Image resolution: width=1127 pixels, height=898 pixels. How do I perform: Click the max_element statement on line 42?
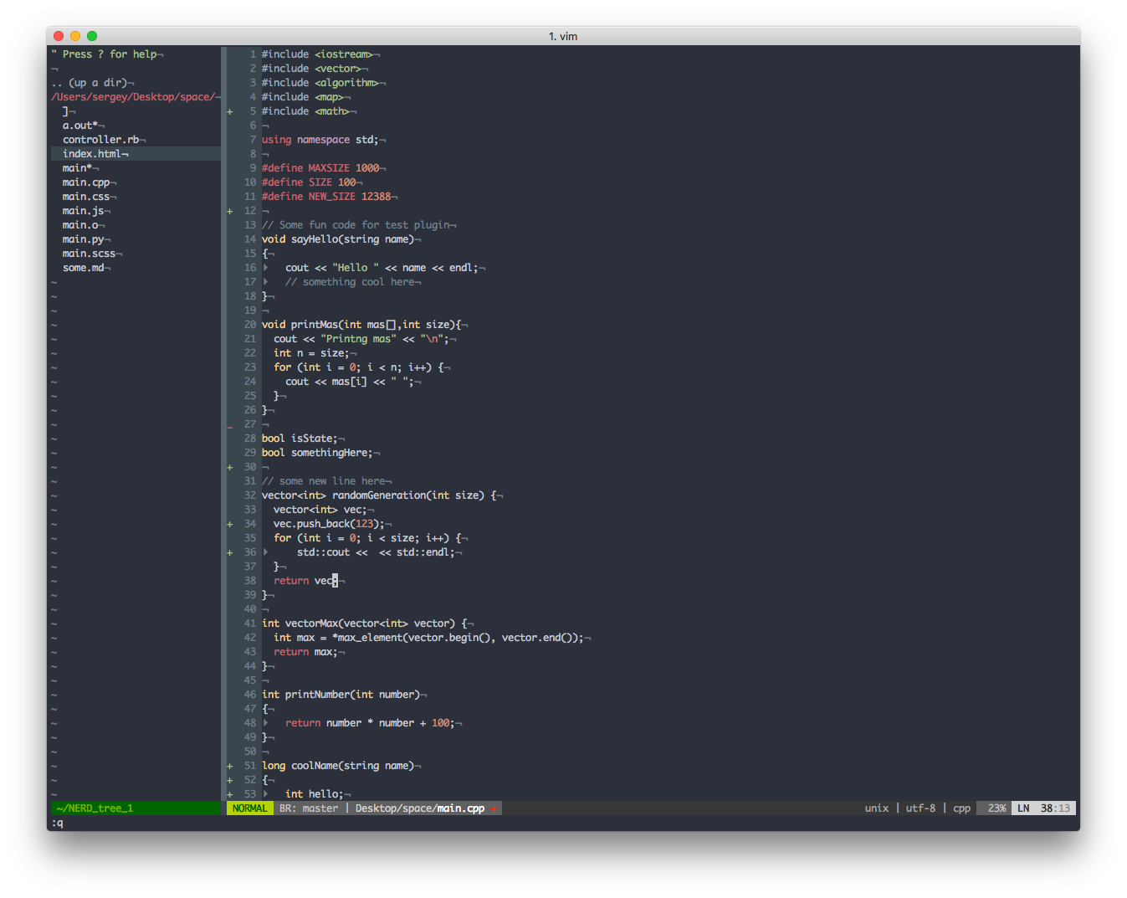tap(428, 638)
